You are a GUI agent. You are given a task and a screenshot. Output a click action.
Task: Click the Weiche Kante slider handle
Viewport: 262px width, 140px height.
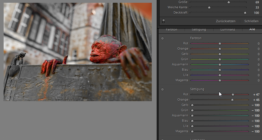(x=209, y=7)
